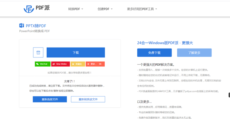Screen dimensions: 230x119
Task: Open the 创建PDF dropdown menu
Action: tap(105, 9)
